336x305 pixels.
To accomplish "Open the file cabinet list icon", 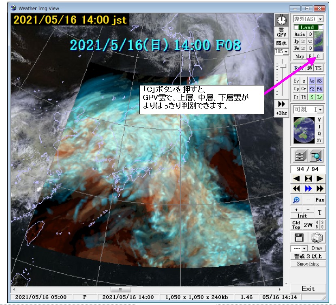I will point(299,156).
